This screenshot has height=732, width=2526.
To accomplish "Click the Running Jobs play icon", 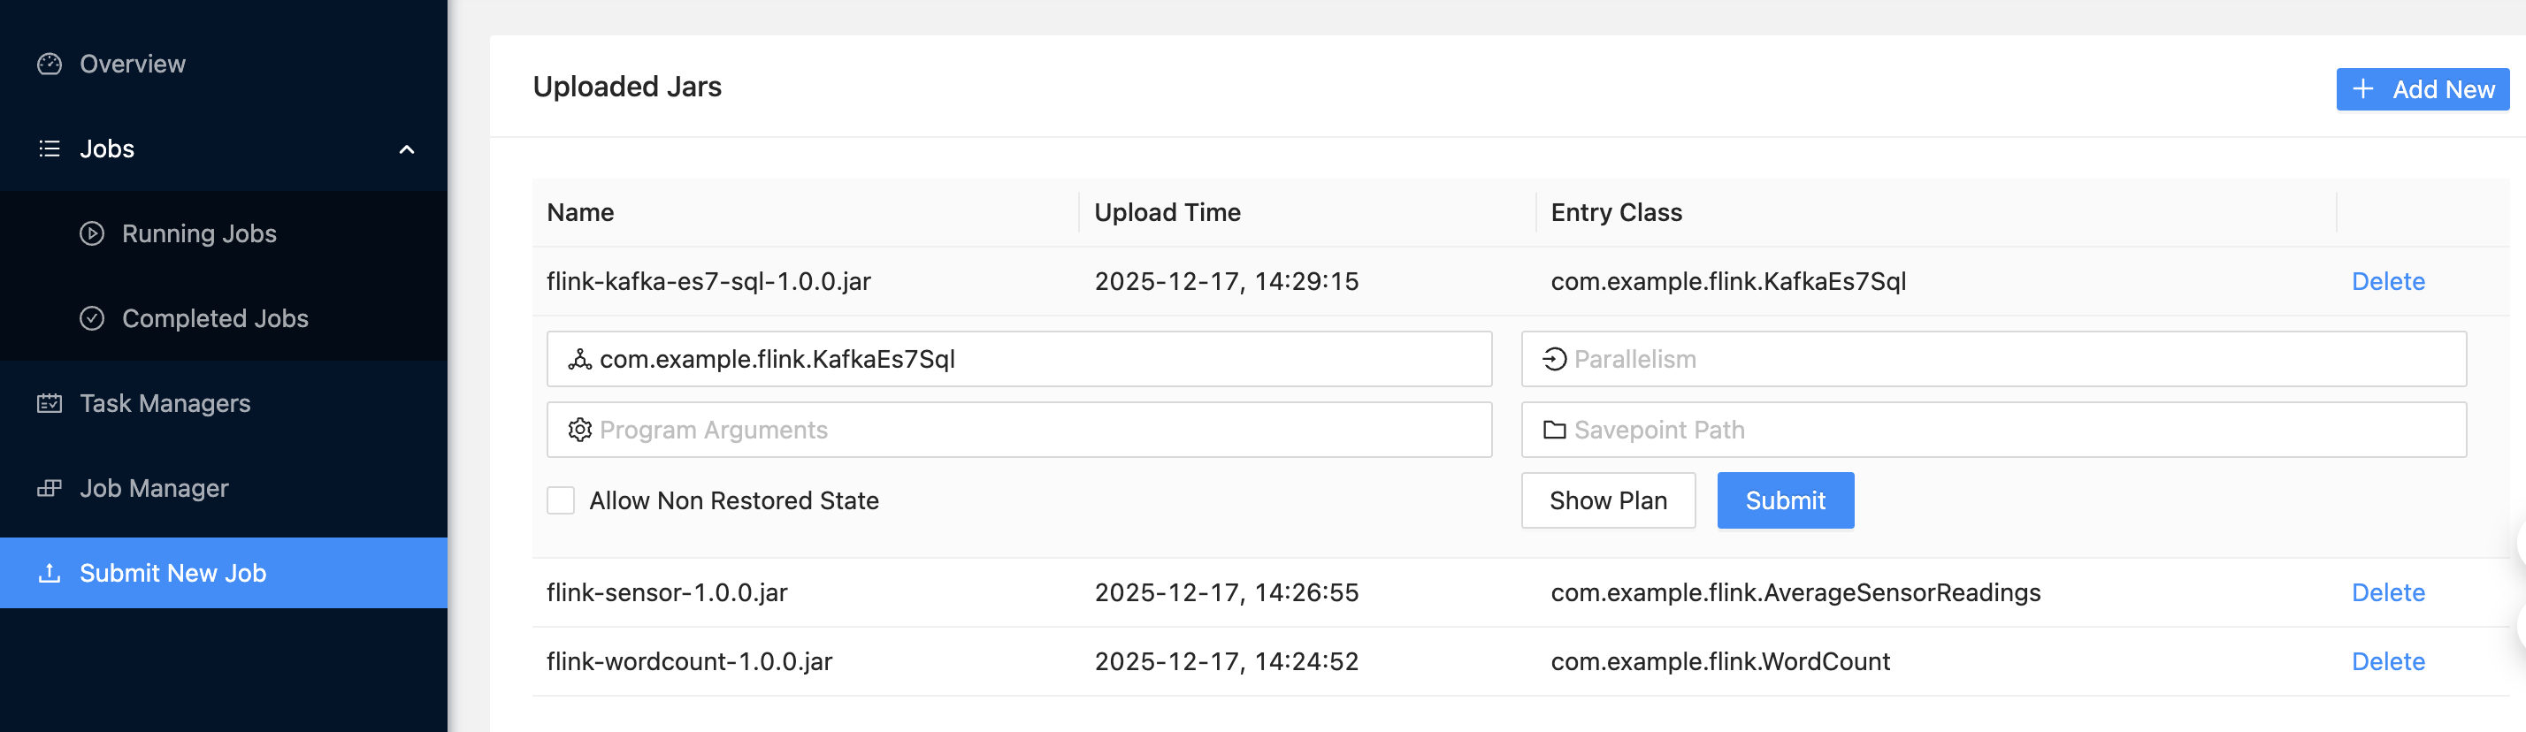I will [92, 233].
